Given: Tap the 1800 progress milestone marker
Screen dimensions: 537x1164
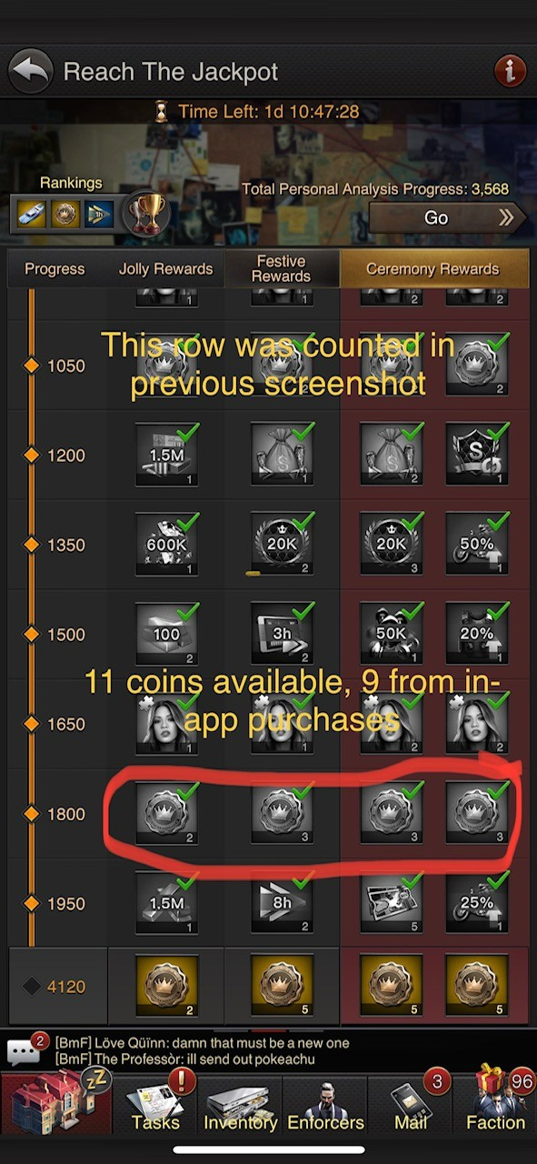Looking at the screenshot, I should (31, 814).
